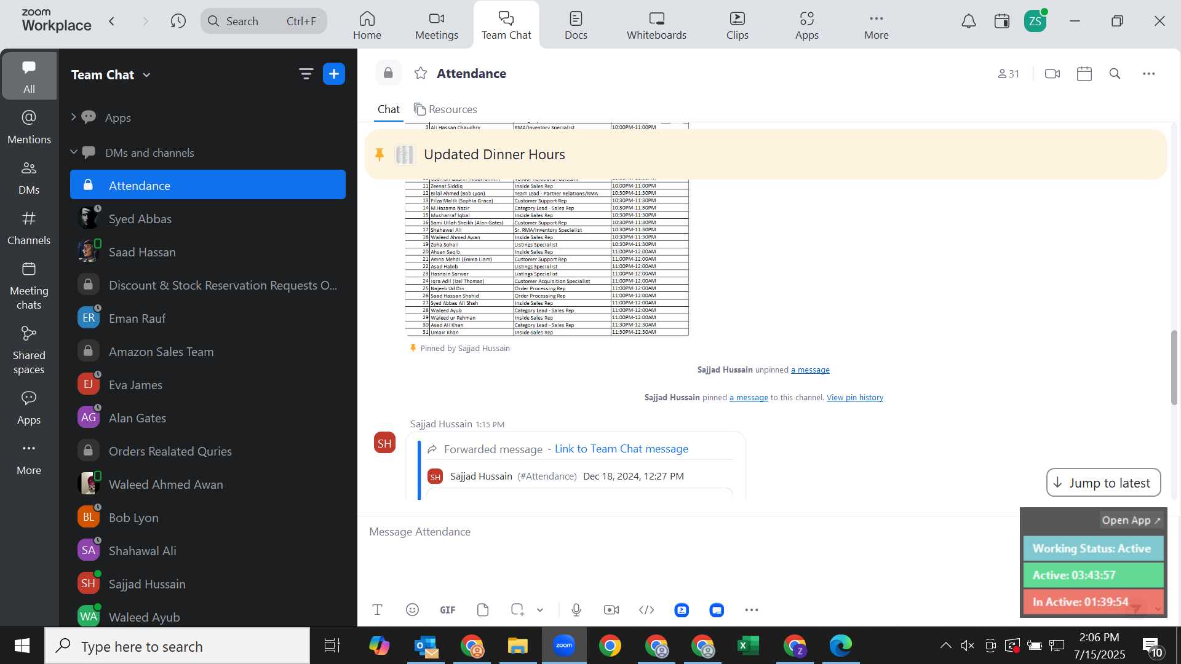Open View pin history link
This screenshot has width=1181, height=664.
click(x=855, y=397)
